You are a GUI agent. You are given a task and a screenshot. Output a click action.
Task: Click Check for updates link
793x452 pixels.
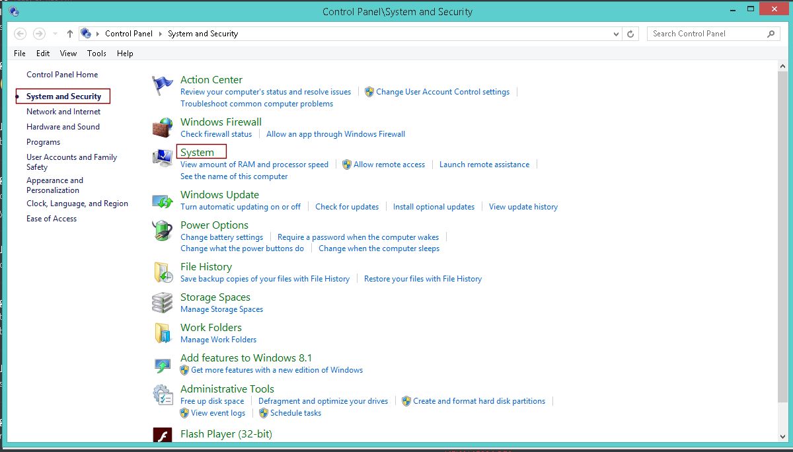[x=347, y=207]
